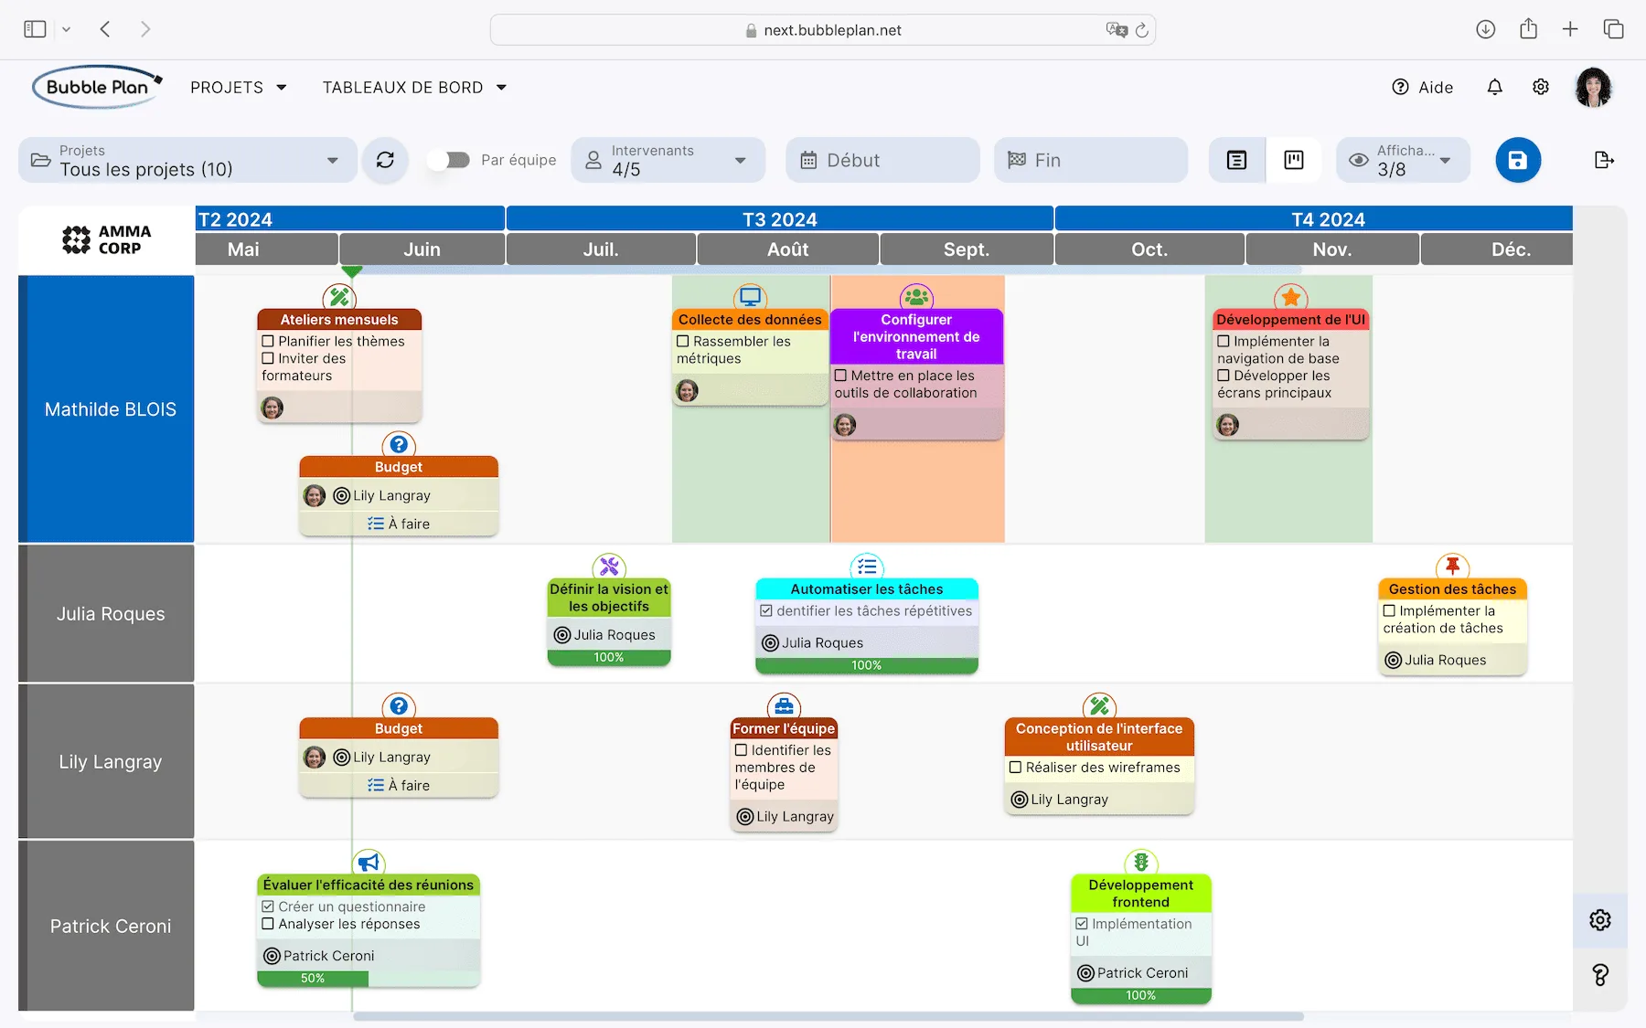The width and height of the screenshot is (1646, 1028).
Task: Switch to kanban board view icon
Action: tap(1294, 160)
